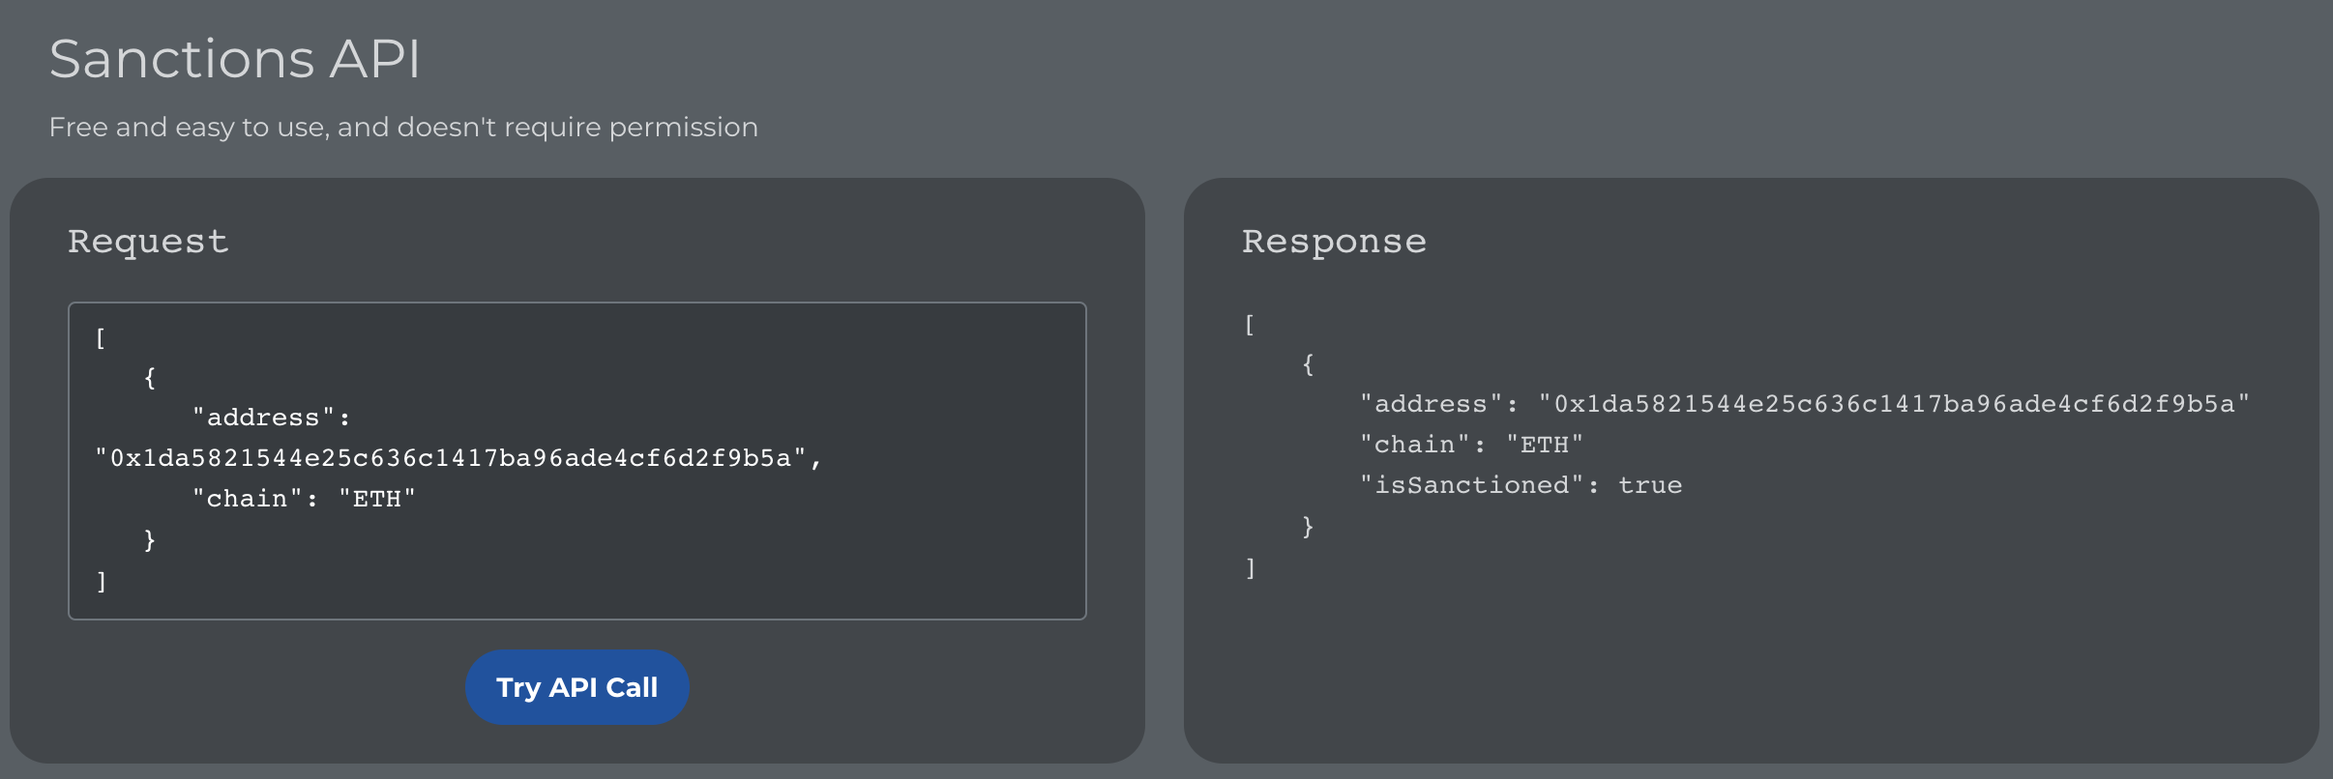Click the closing square bracket in request
Image resolution: width=2333 pixels, height=779 pixels.
pyautogui.click(x=101, y=581)
